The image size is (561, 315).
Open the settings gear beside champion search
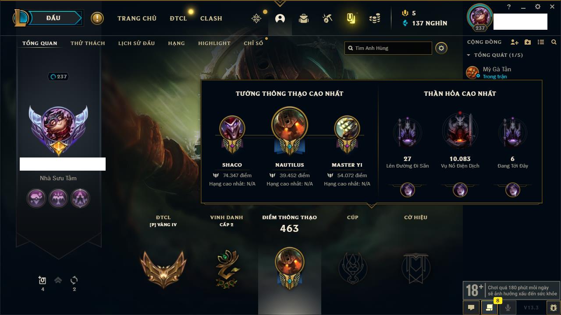[x=441, y=48]
